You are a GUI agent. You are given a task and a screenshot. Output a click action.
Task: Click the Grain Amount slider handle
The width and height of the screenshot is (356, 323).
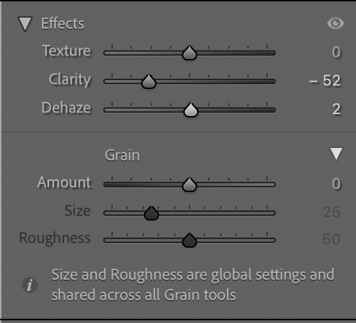[x=190, y=185]
